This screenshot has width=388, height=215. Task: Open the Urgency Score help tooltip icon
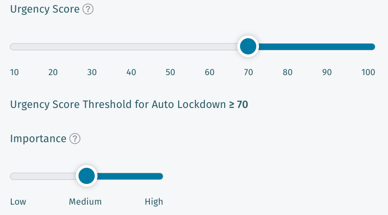[x=88, y=9]
